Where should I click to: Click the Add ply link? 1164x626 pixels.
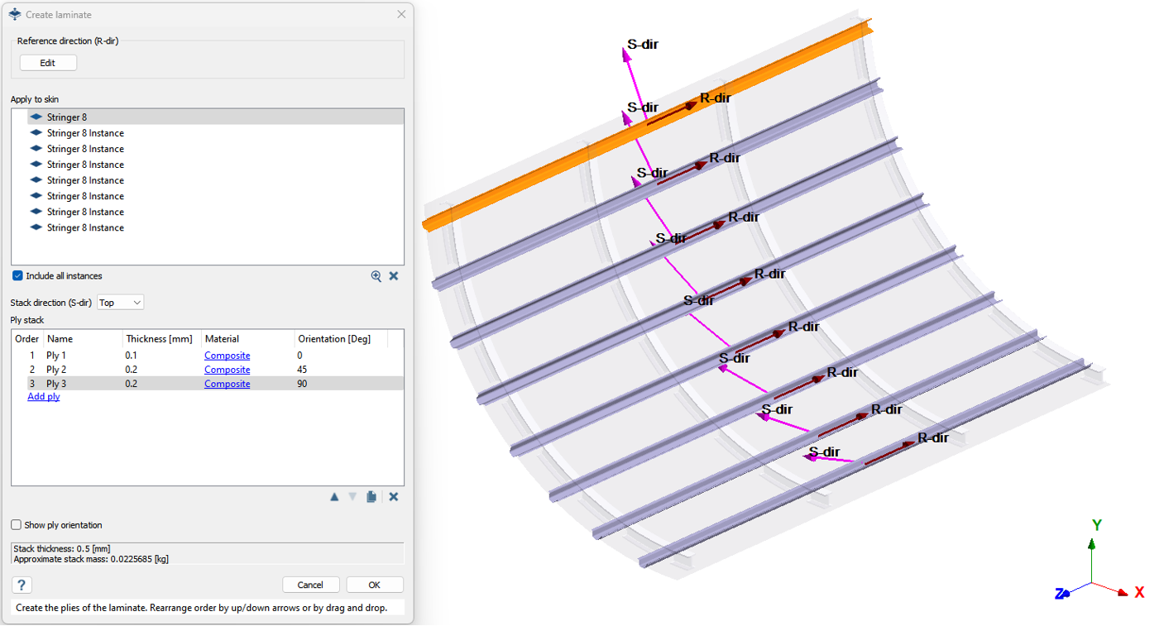click(x=44, y=397)
